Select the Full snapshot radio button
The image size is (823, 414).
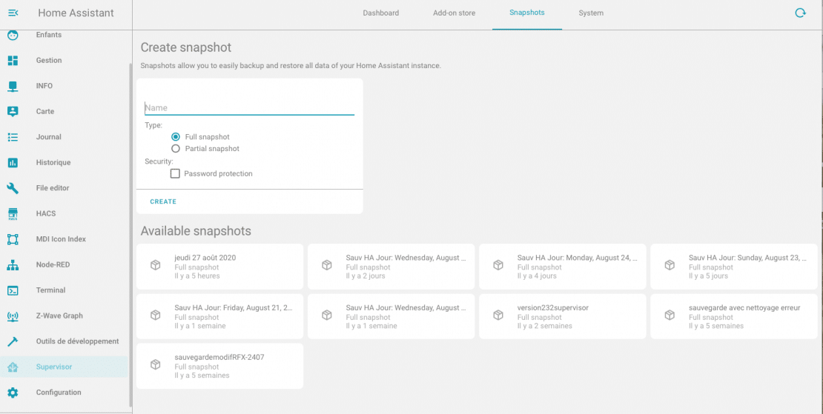tap(176, 137)
